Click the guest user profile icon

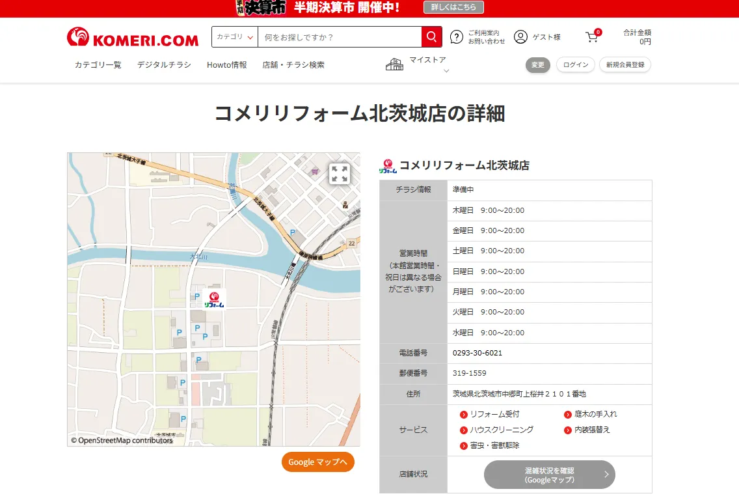(x=520, y=37)
